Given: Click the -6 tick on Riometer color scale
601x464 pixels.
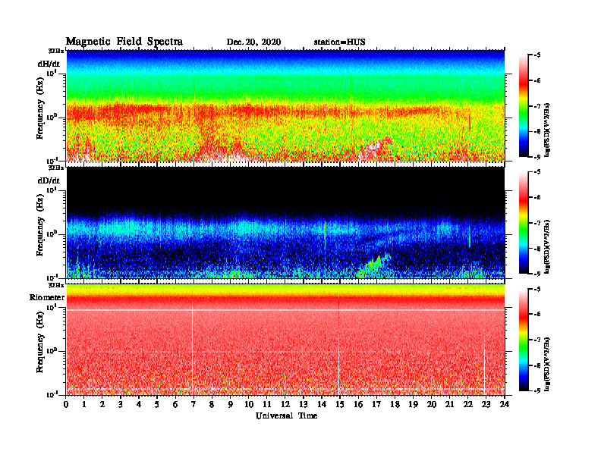Looking at the screenshot, I should click(x=538, y=315).
